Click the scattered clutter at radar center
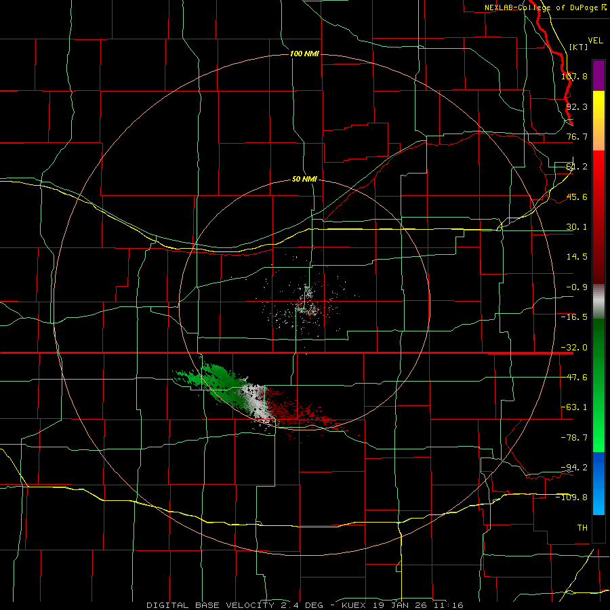The width and height of the screenshot is (610, 610). coord(306,306)
